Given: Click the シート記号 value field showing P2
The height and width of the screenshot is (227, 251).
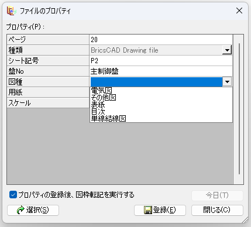Looking at the screenshot, I should pos(161,61).
